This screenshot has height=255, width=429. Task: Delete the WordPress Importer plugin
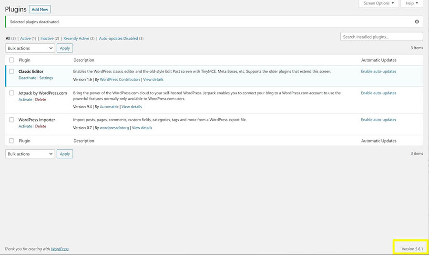tap(41, 126)
